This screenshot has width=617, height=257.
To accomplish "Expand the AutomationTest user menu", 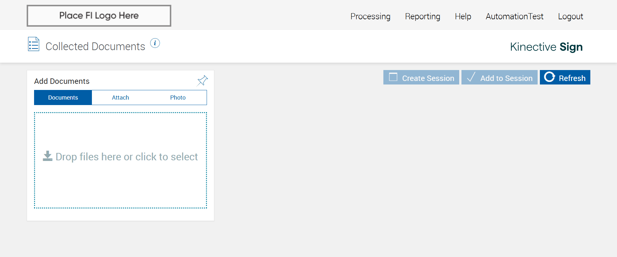I will tap(514, 16).
